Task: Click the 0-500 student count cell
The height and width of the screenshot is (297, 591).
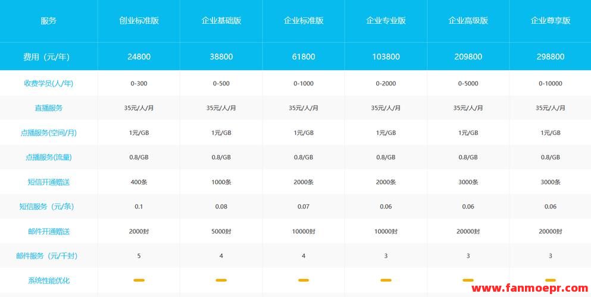Action: 221,84
